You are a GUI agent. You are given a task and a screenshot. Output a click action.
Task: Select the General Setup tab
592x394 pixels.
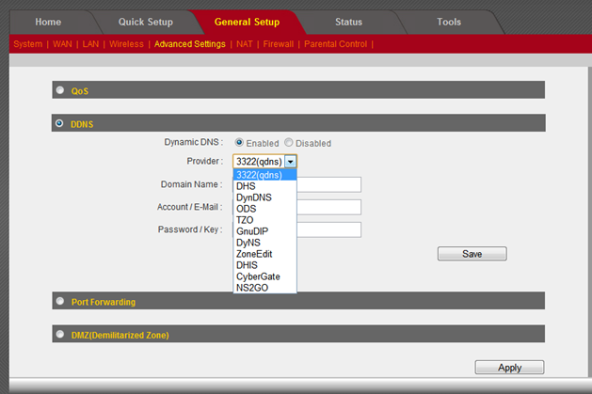(247, 22)
